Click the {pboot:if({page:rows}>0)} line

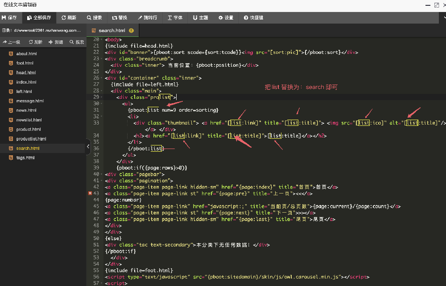[x=152, y=168]
